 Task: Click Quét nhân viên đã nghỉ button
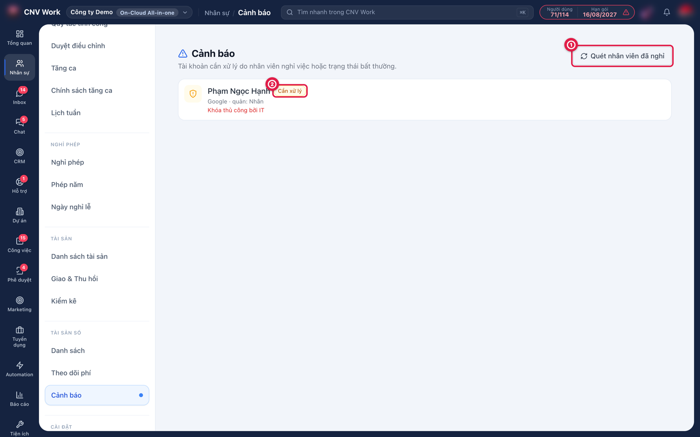pos(622,56)
